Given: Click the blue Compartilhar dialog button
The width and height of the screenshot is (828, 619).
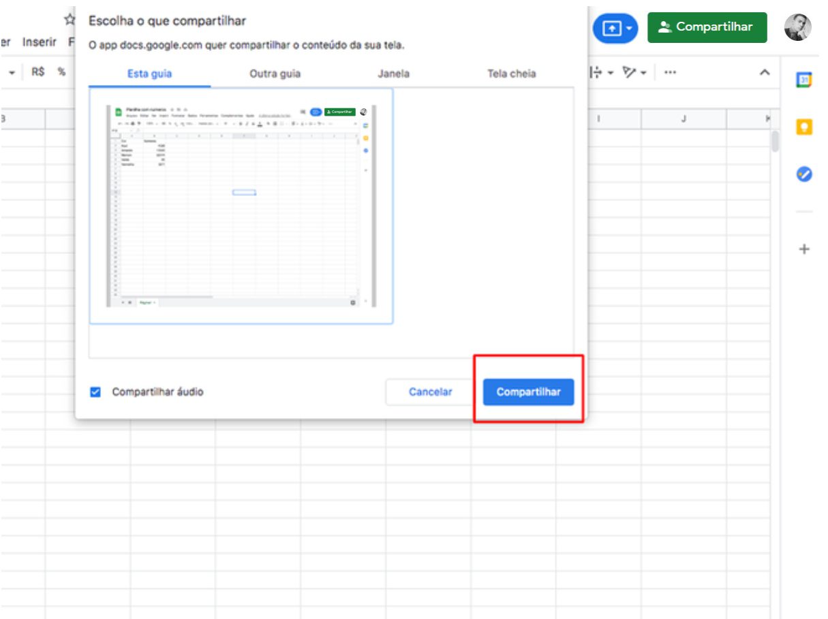Looking at the screenshot, I should coord(528,392).
